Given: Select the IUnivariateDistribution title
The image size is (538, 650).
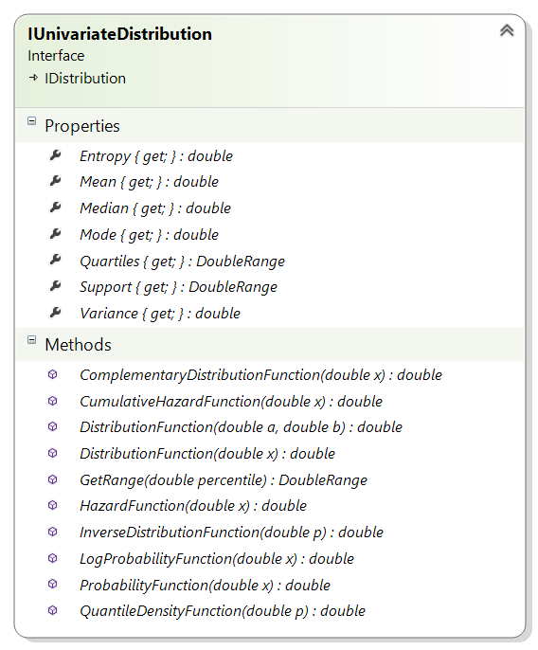Looking at the screenshot, I should pos(119,34).
